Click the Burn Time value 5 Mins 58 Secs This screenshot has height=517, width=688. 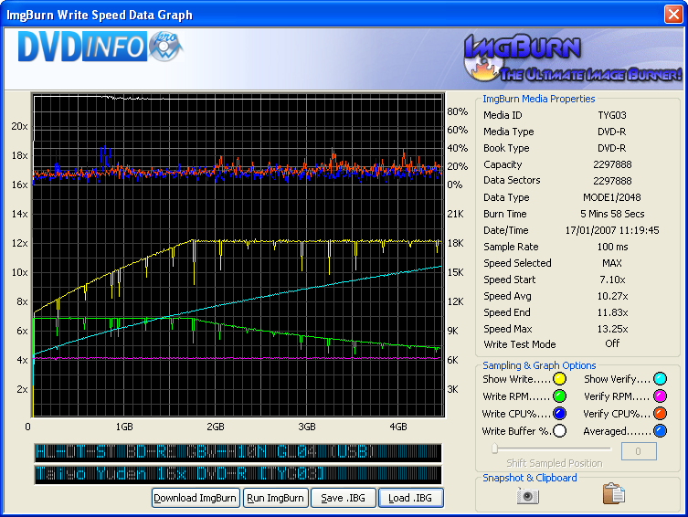point(612,214)
